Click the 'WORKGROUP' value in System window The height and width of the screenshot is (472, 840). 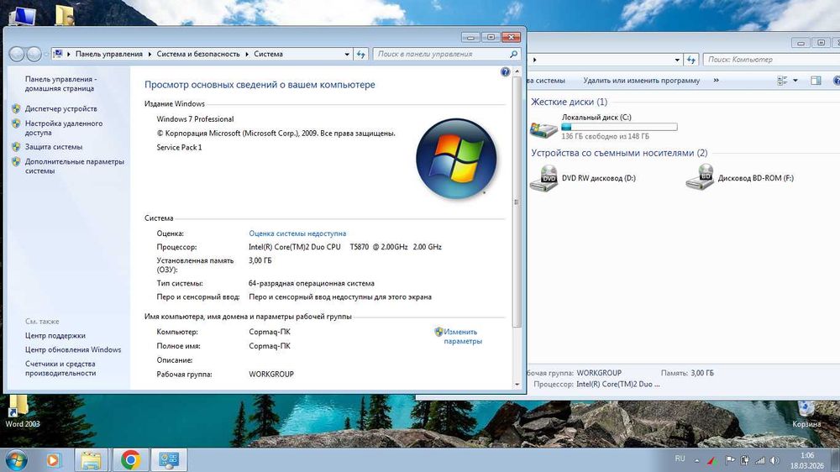click(x=271, y=374)
